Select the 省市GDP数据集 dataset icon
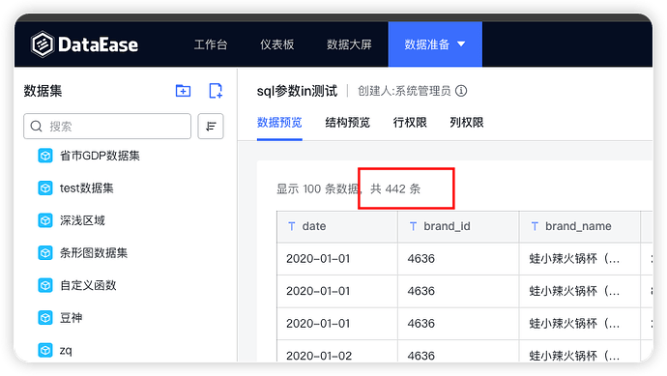 [x=45, y=156]
